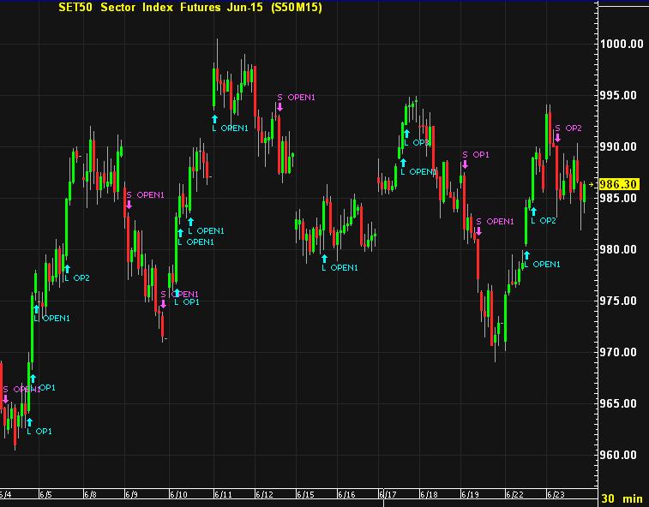The height and width of the screenshot is (507, 649).
Task: Select the 6/17 date on time axis
Action: pos(388,495)
